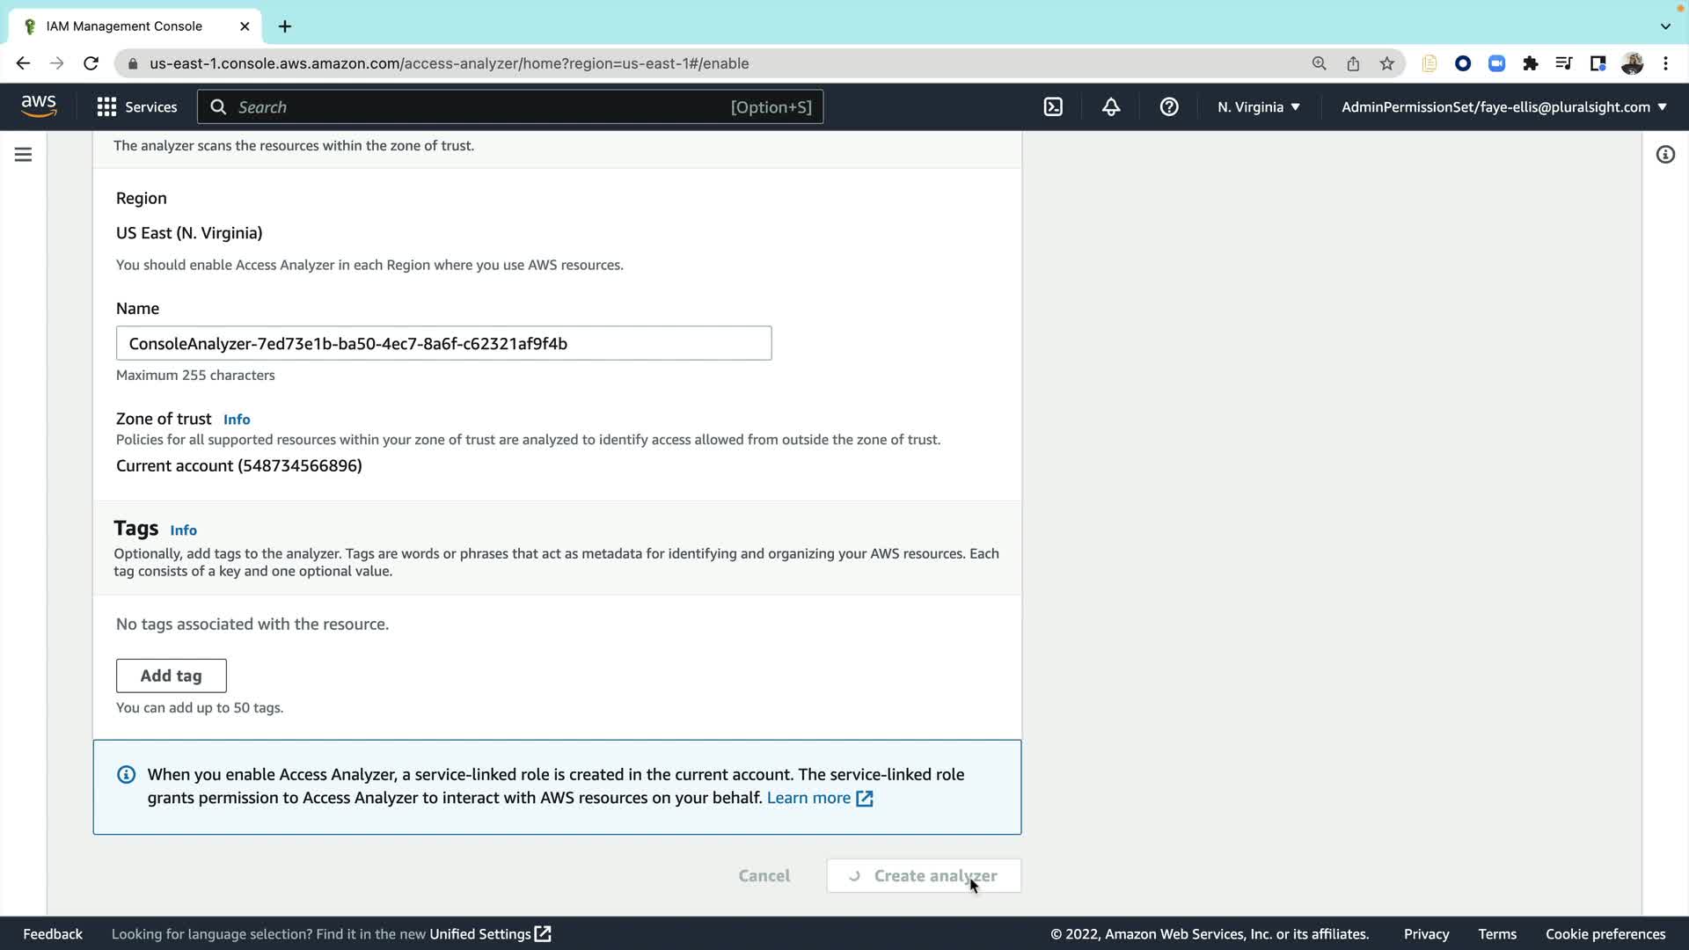Reload the page
Viewport: 1689px width, 950px height.
pos(91,63)
